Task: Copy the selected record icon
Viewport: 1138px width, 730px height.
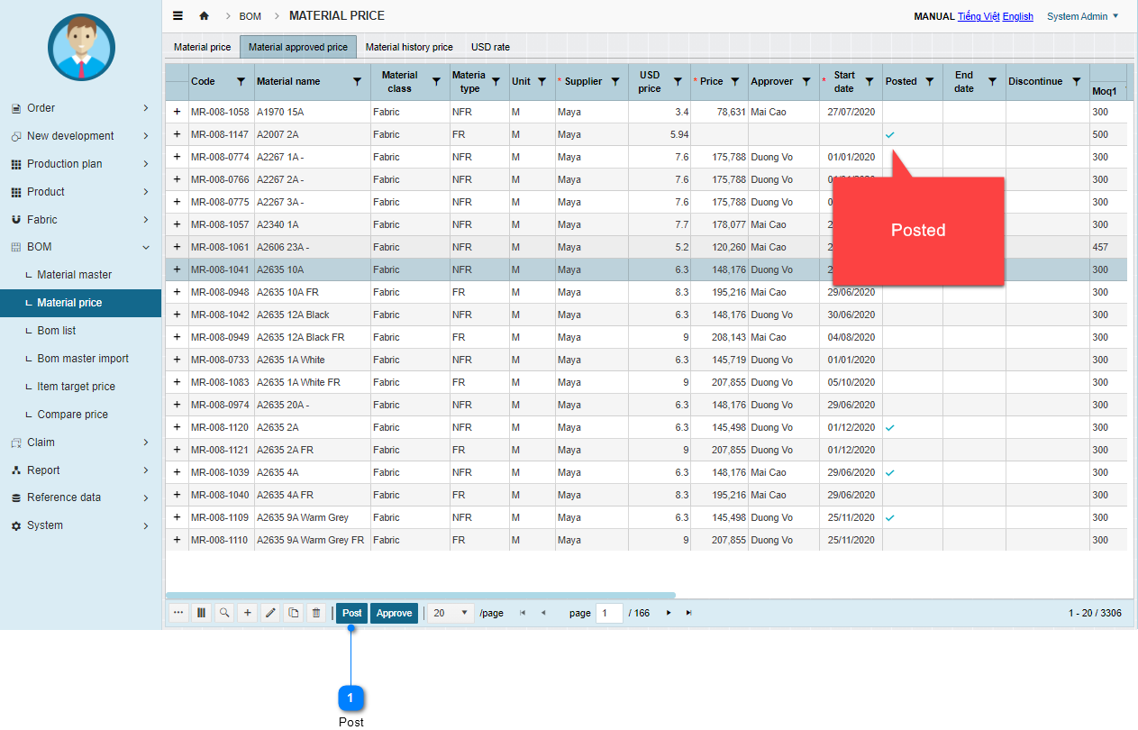Action: pyautogui.click(x=293, y=613)
